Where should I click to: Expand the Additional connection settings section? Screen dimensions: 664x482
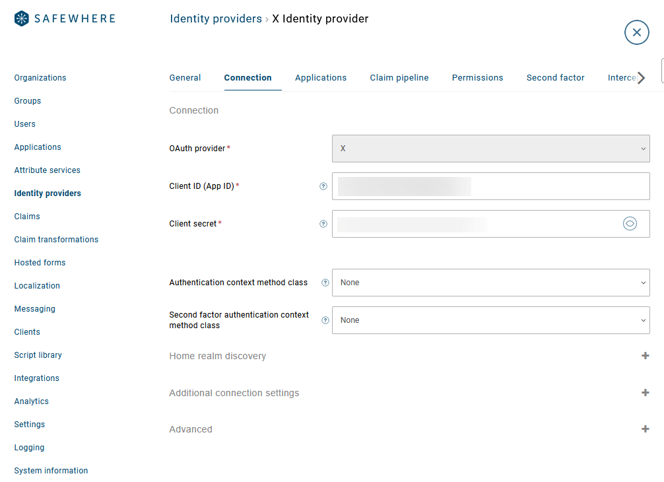(x=646, y=393)
